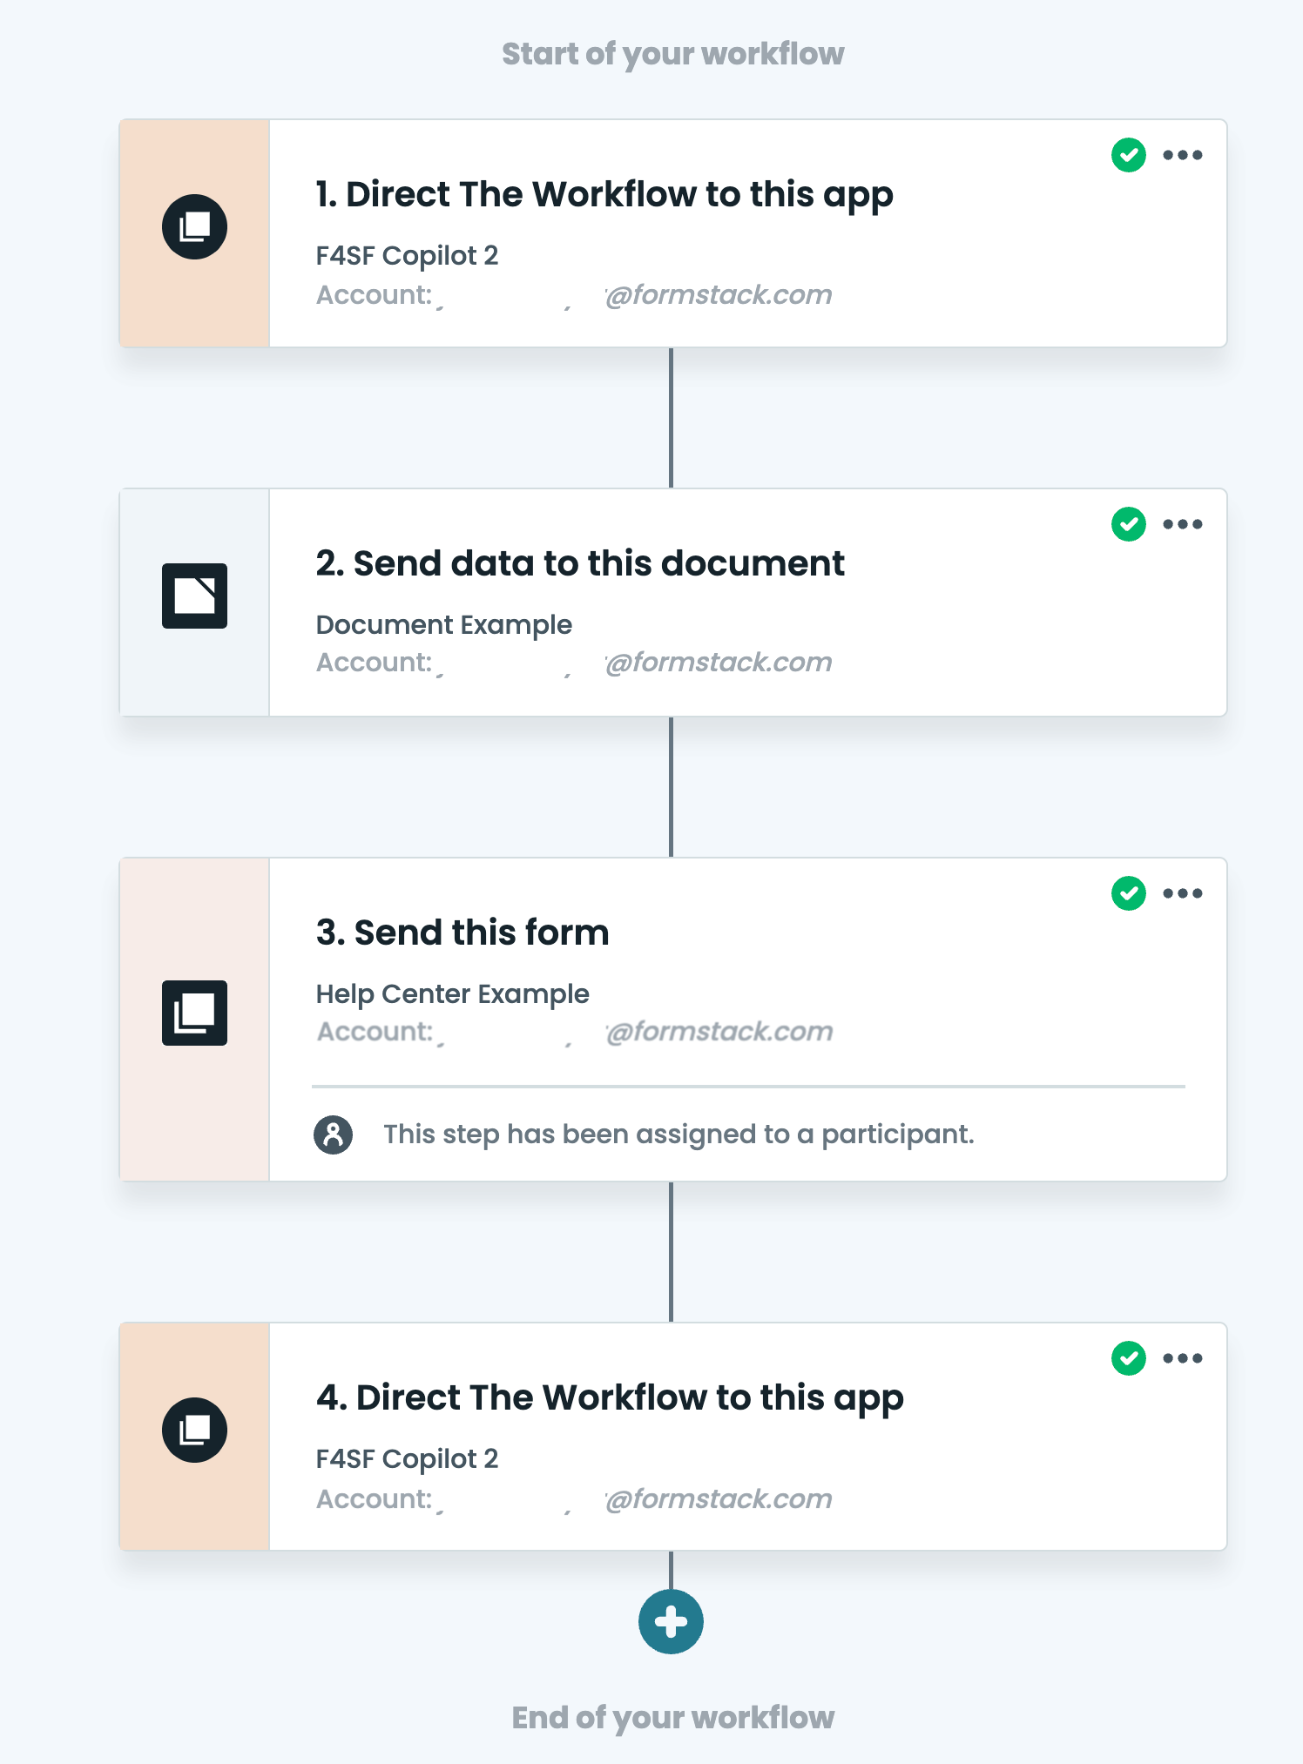Click the participant icon in step 3
This screenshot has height=1764, width=1303.
[333, 1134]
